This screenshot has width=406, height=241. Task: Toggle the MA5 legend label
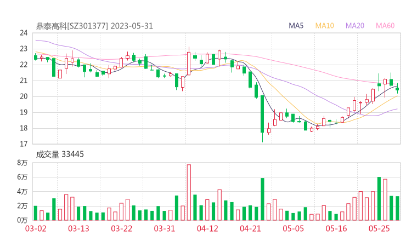[296, 26]
